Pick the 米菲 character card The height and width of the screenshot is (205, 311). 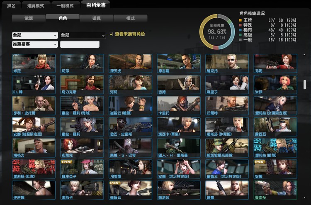click(x=275, y=85)
